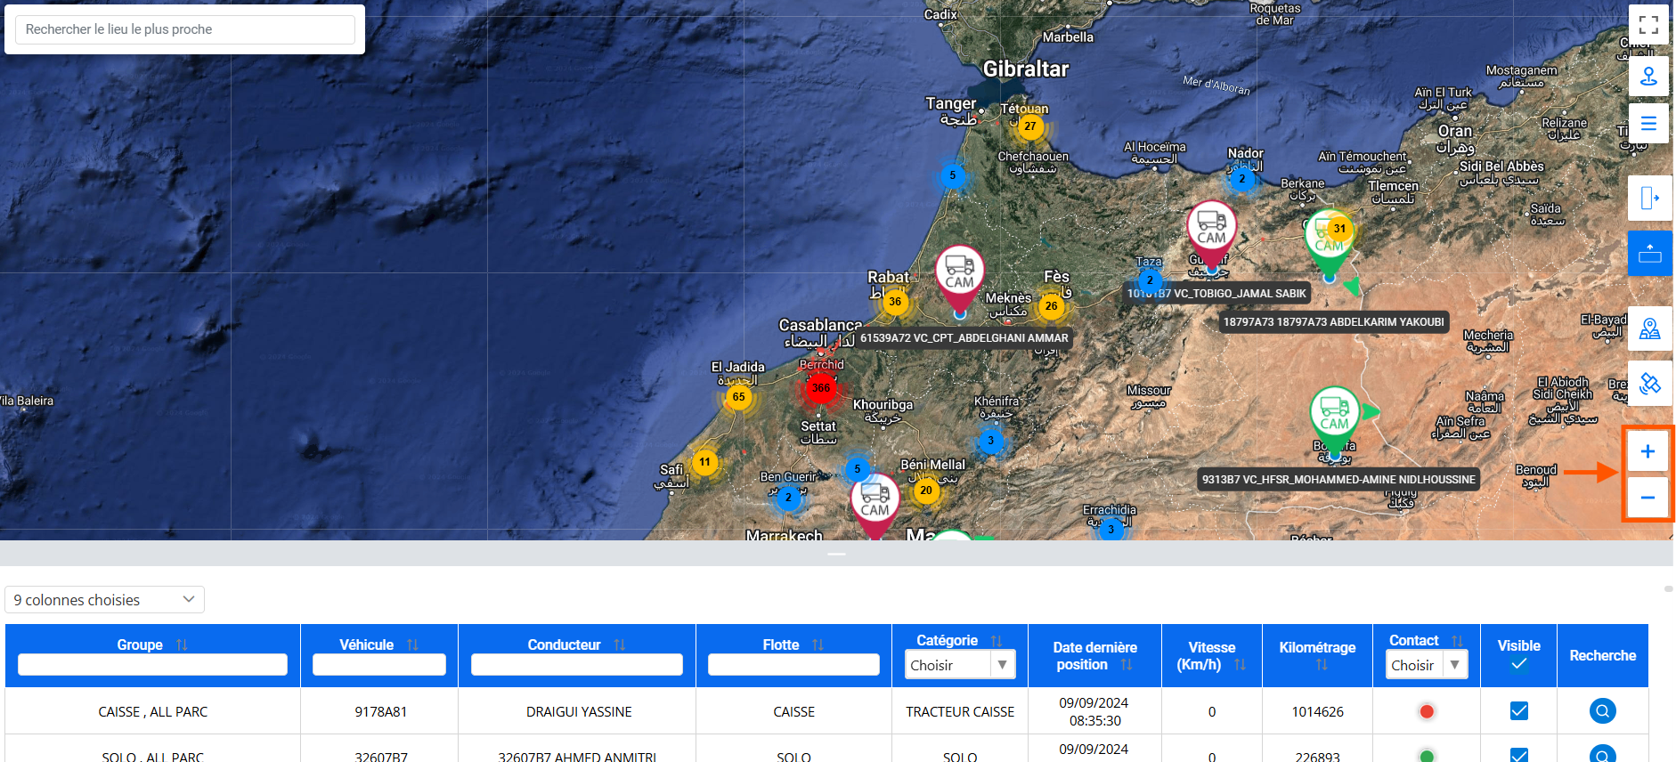Click the search magnifier for 9178A81 row
This screenshot has width=1676, height=762.
click(1602, 710)
